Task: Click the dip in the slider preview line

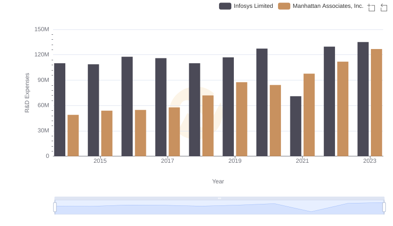Action: coord(311,211)
